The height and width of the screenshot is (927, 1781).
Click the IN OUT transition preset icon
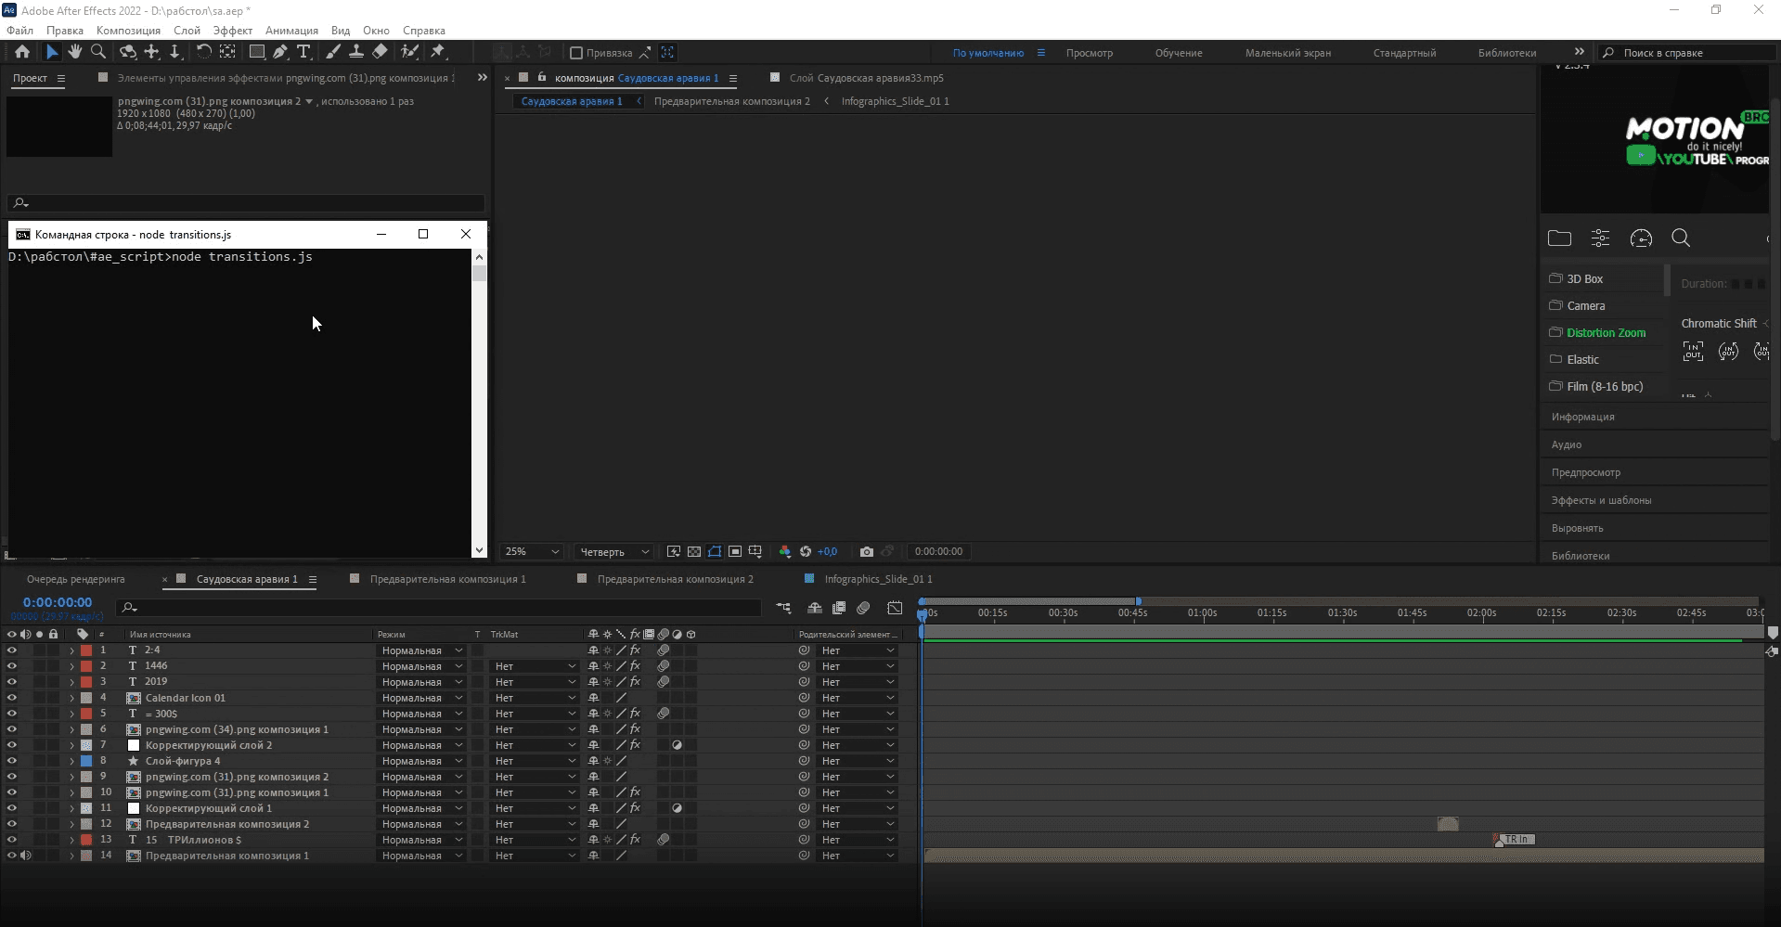(x=1693, y=352)
